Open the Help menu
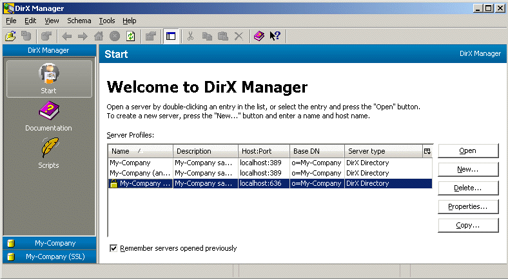Image resolution: width=508 pixels, height=279 pixels. pos(130,21)
